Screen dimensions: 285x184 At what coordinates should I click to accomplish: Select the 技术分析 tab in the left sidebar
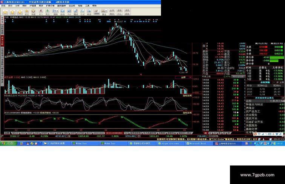(x=2, y=41)
